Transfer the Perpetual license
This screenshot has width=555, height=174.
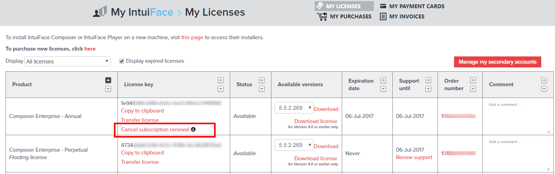point(140,162)
